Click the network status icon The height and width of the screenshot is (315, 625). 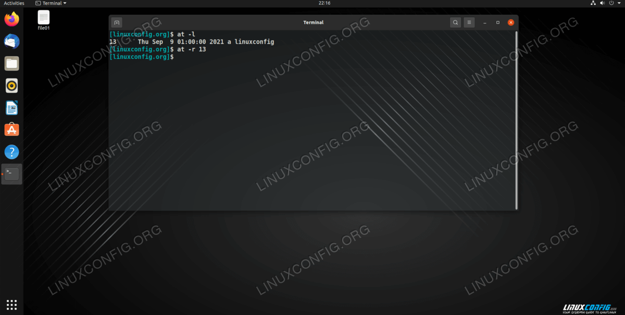(x=593, y=3)
